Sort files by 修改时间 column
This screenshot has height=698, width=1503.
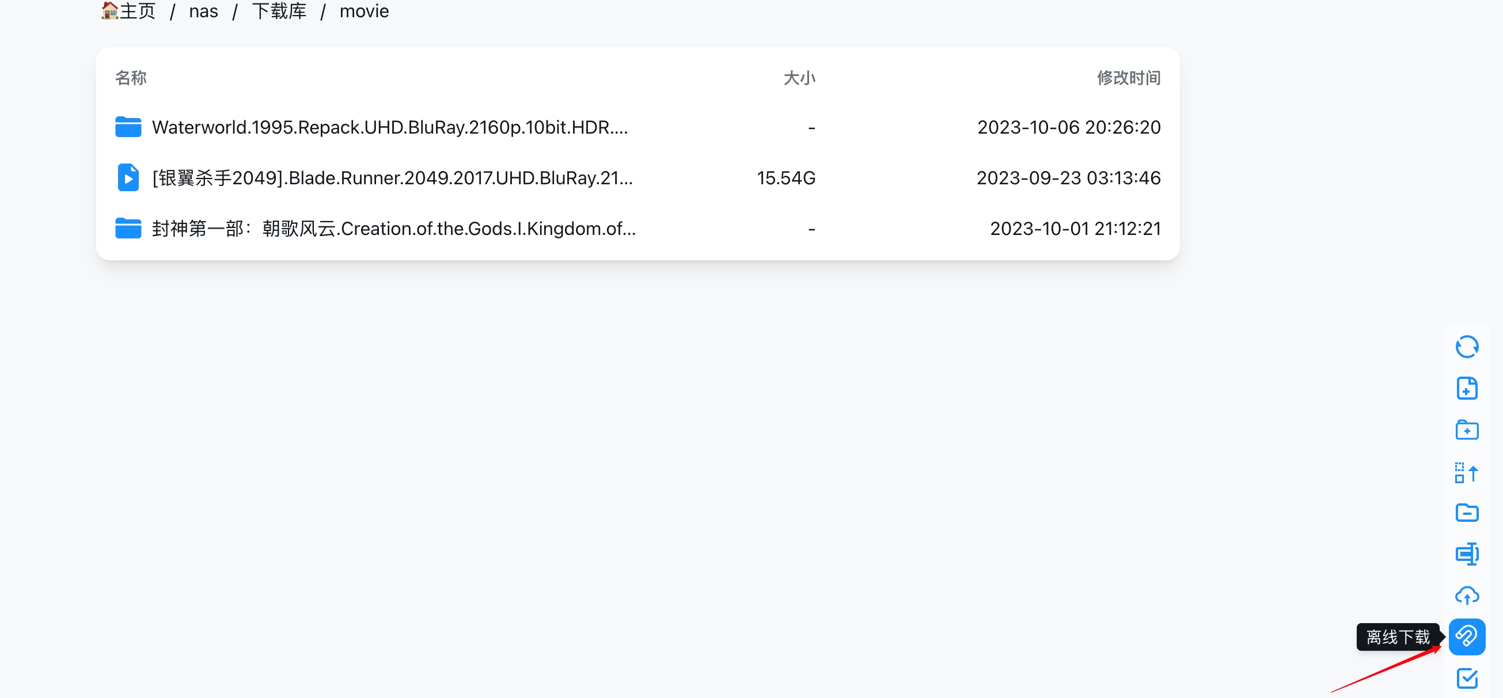click(1129, 78)
